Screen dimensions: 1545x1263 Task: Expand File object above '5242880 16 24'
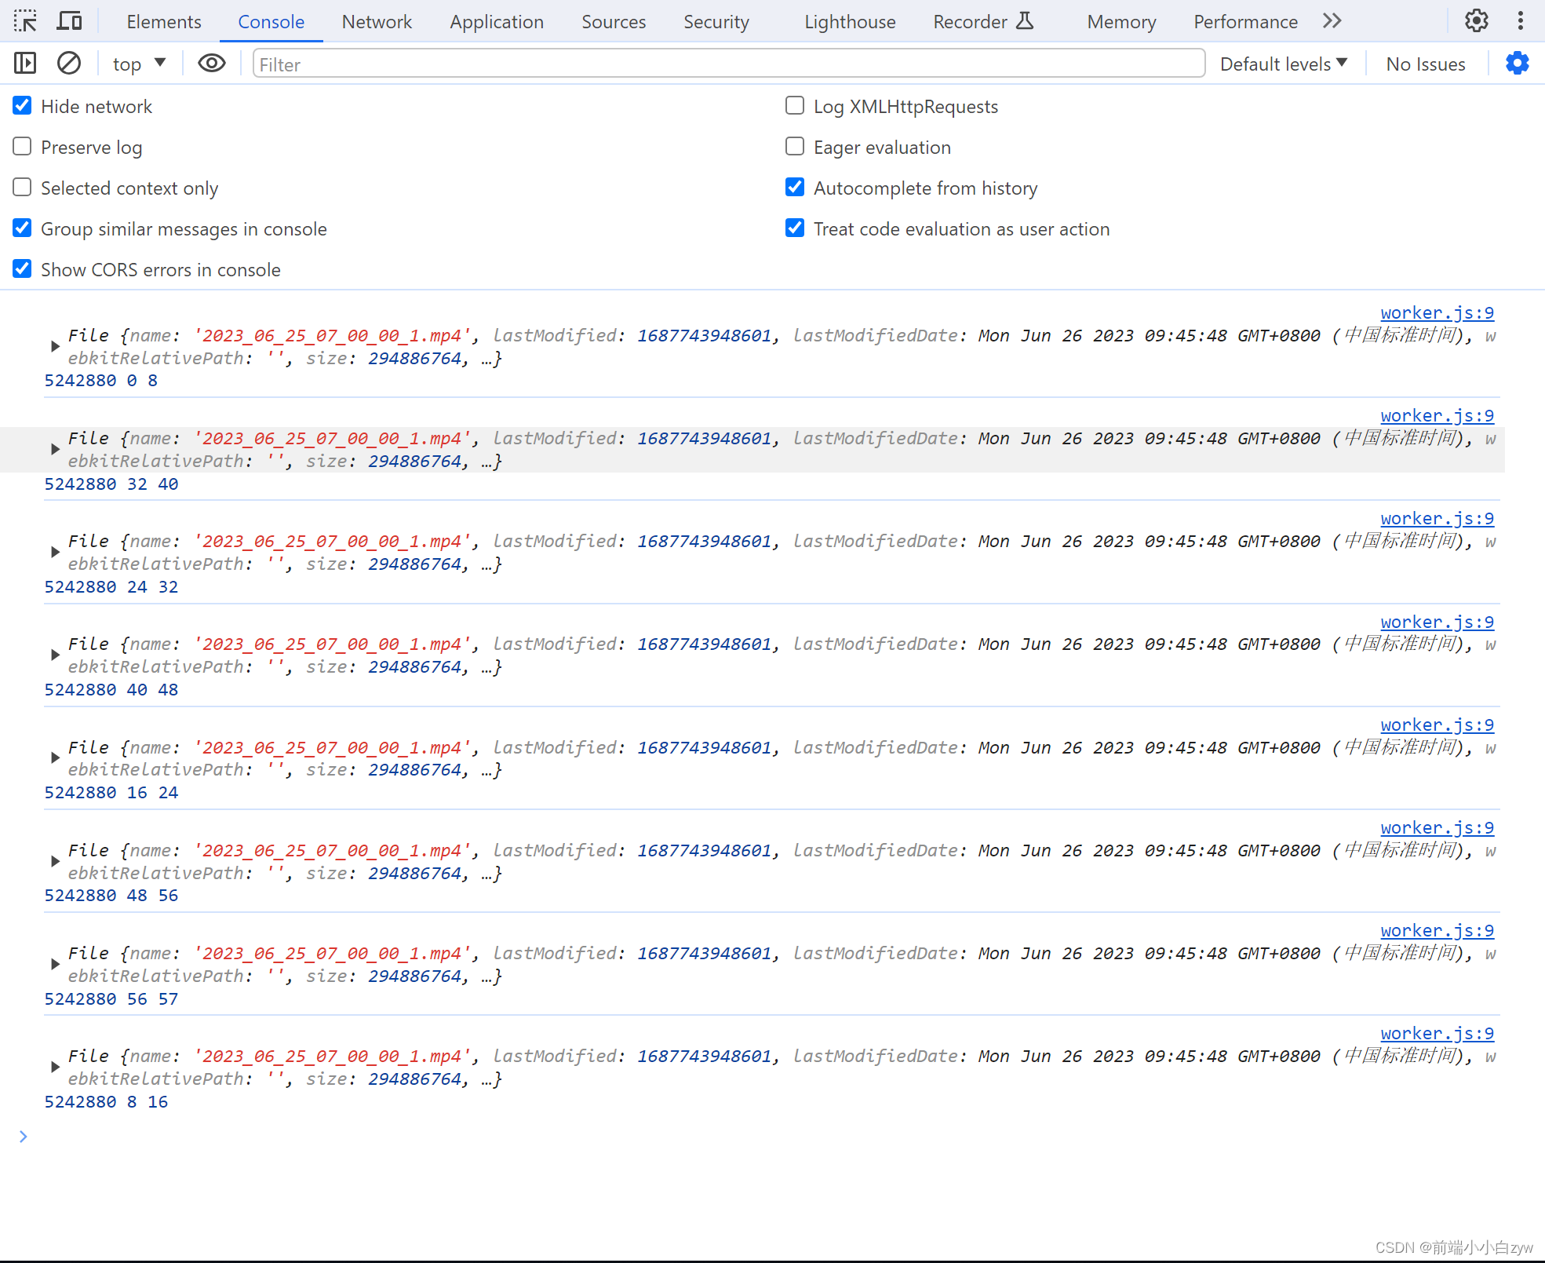coord(54,757)
